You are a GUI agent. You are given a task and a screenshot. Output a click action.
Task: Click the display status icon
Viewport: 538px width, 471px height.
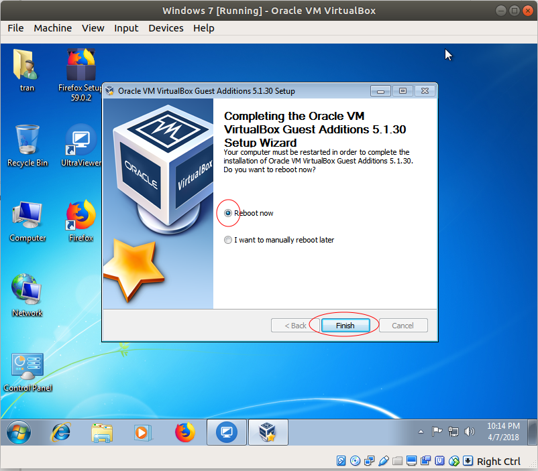point(411,461)
